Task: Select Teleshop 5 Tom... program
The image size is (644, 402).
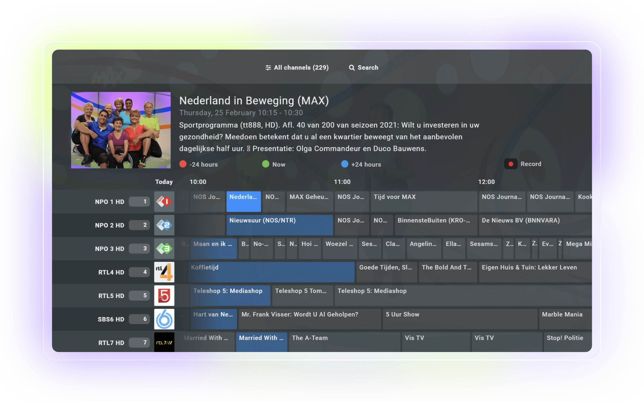Action: (303, 295)
